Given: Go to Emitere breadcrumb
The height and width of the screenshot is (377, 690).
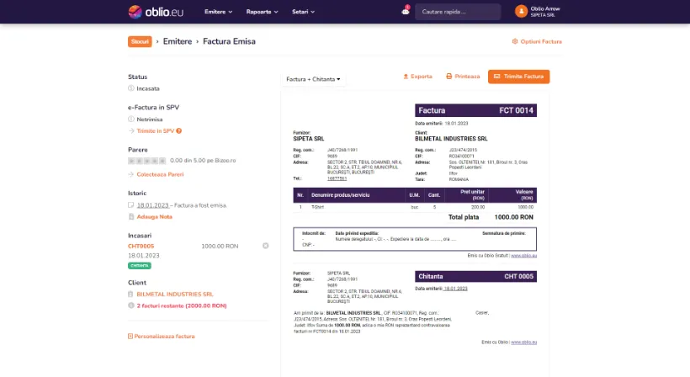Looking at the screenshot, I should 178,41.
